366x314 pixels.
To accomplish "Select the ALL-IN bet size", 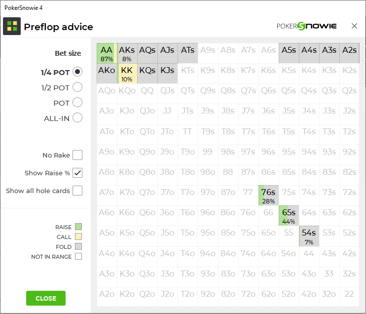I will [77, 118].
